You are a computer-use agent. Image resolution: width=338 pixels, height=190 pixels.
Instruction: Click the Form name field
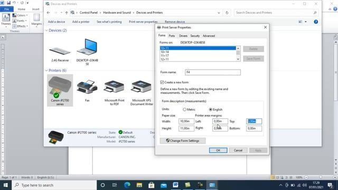(213, 72)
